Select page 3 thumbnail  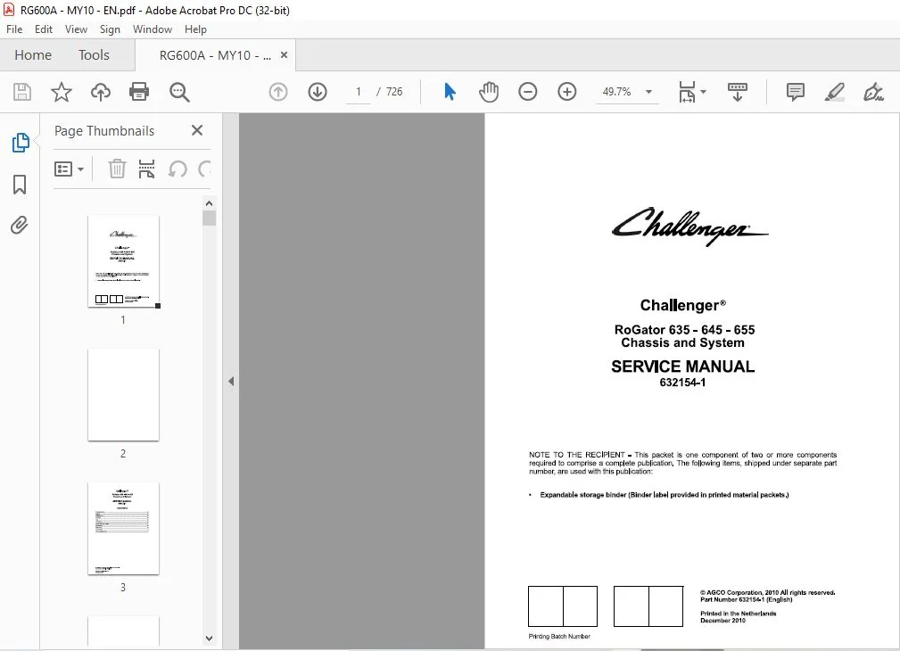(x=123, y=529)
